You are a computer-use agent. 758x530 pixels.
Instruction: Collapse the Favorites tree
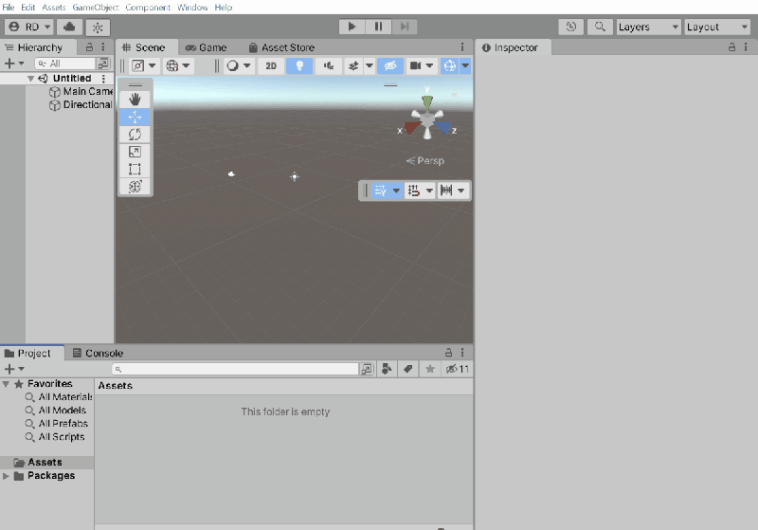tap(6, 384)
